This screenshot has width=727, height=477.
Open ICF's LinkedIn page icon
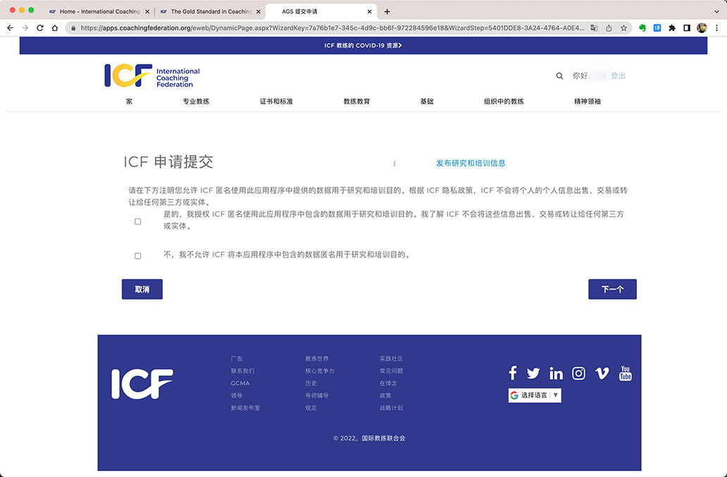click(x=556, y=373)
